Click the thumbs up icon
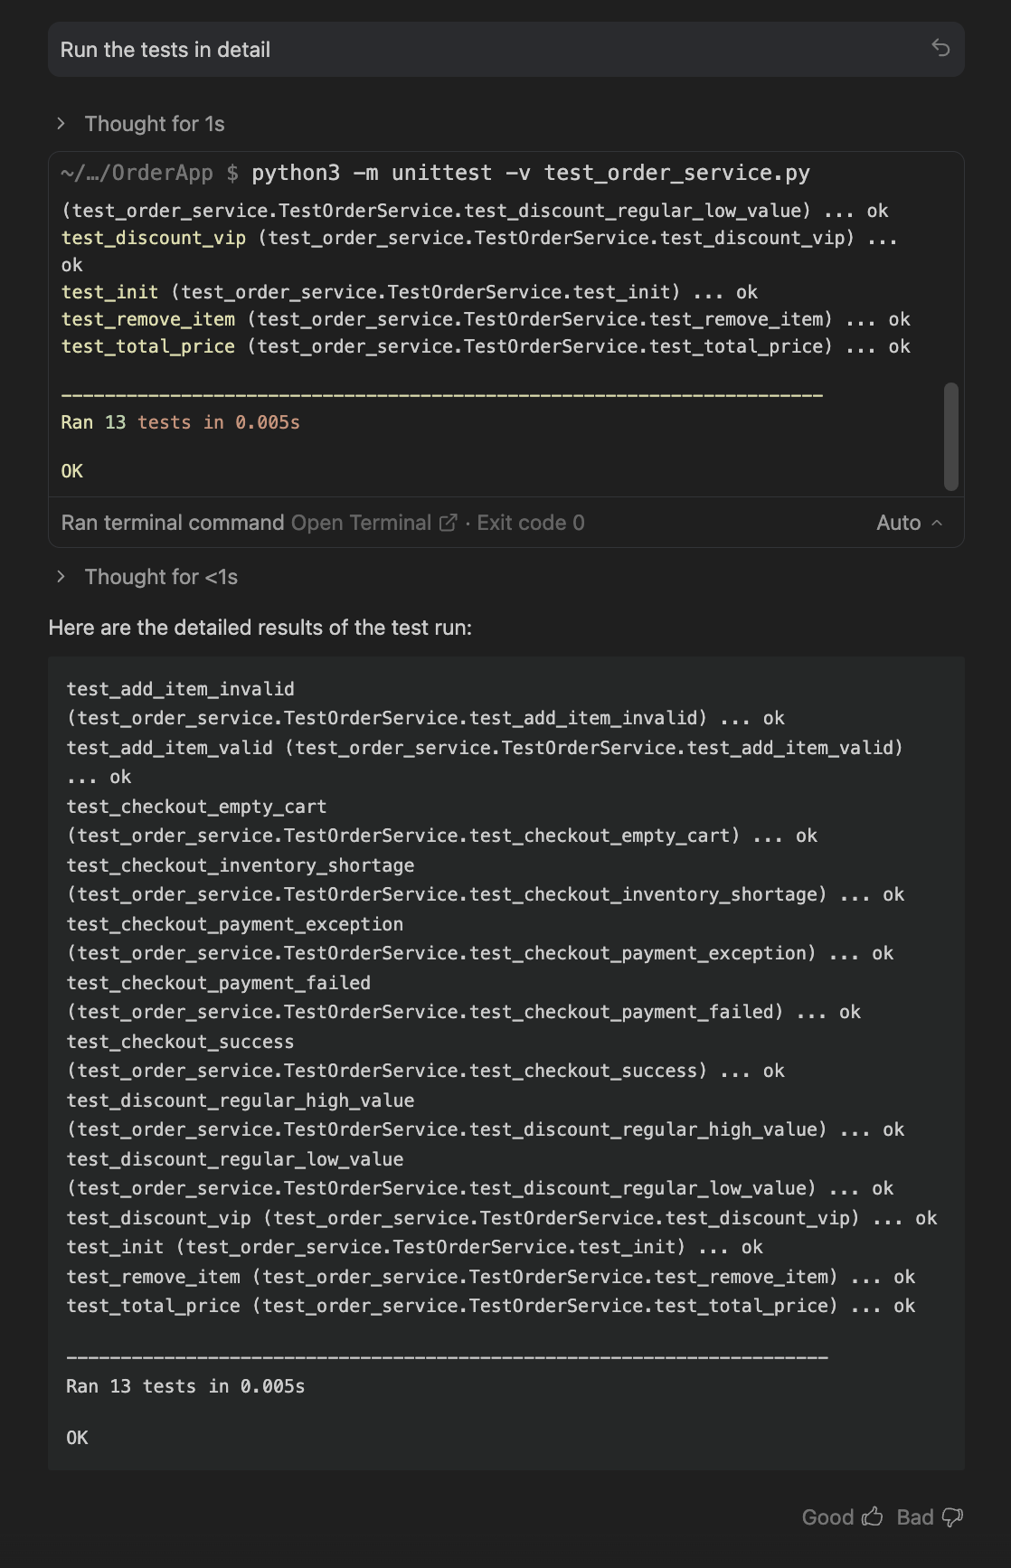 pyautogui.click(x=872, y=1516)
